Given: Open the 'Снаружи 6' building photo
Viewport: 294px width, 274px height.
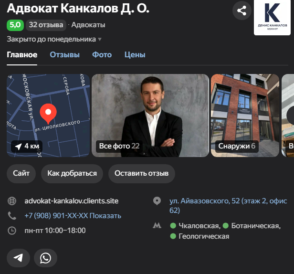Looking at the screenshot, I should (245, 116).
